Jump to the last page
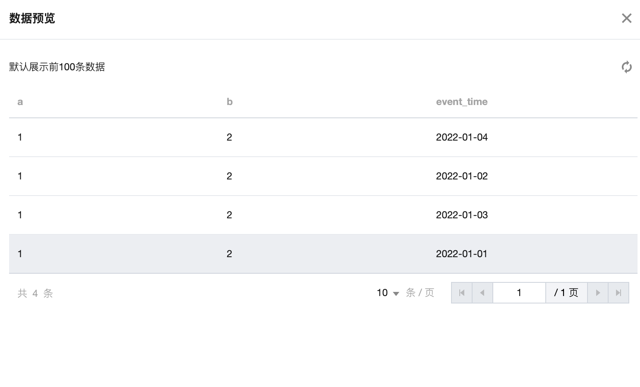This screenshot has width=640, height=387. tap(619, 293)
